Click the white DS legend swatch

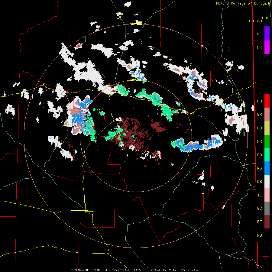click(267, 181)
